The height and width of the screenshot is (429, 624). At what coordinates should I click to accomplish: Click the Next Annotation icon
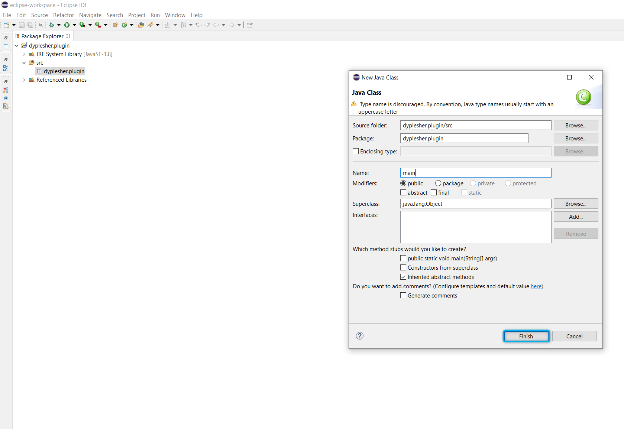point(168,25)
